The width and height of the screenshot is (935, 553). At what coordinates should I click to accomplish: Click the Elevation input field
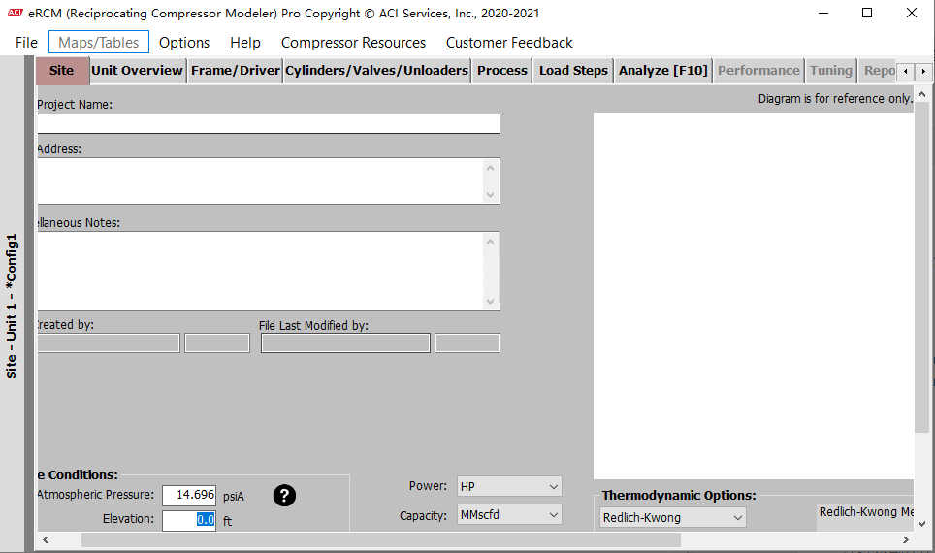pos(189,520)
